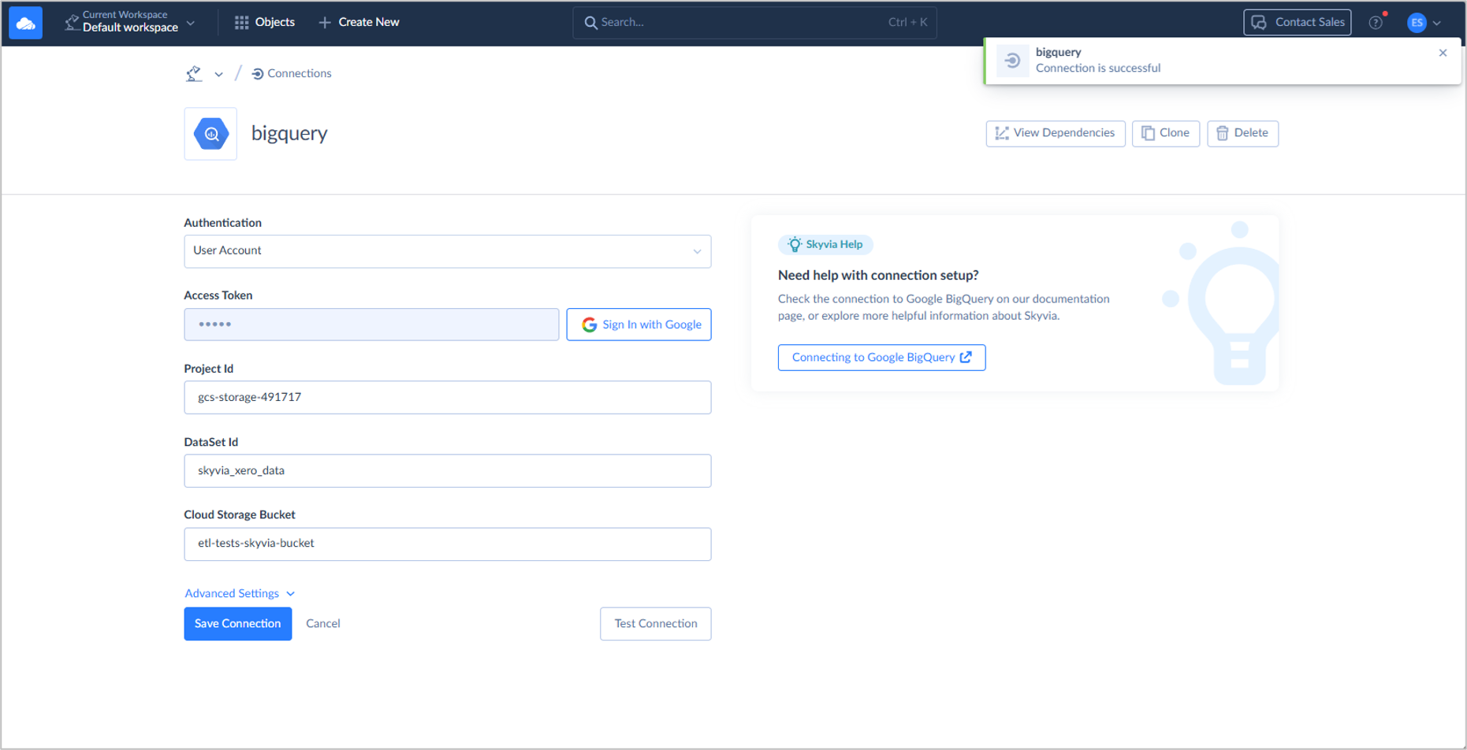Click the bigquery connection name
The width and height of the screenshot is (1467, 750).
[x=289, y=133]
